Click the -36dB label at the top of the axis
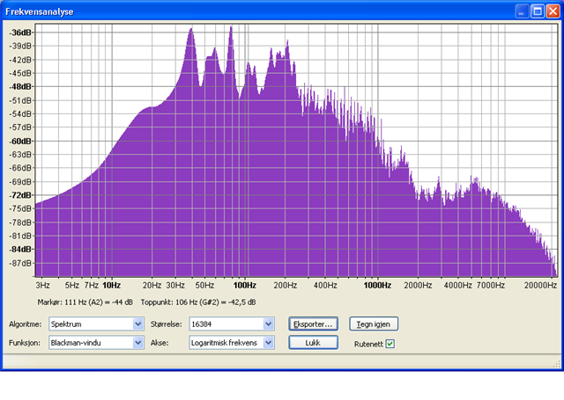This screenshot has height=400, width=564. click(20, 33)
